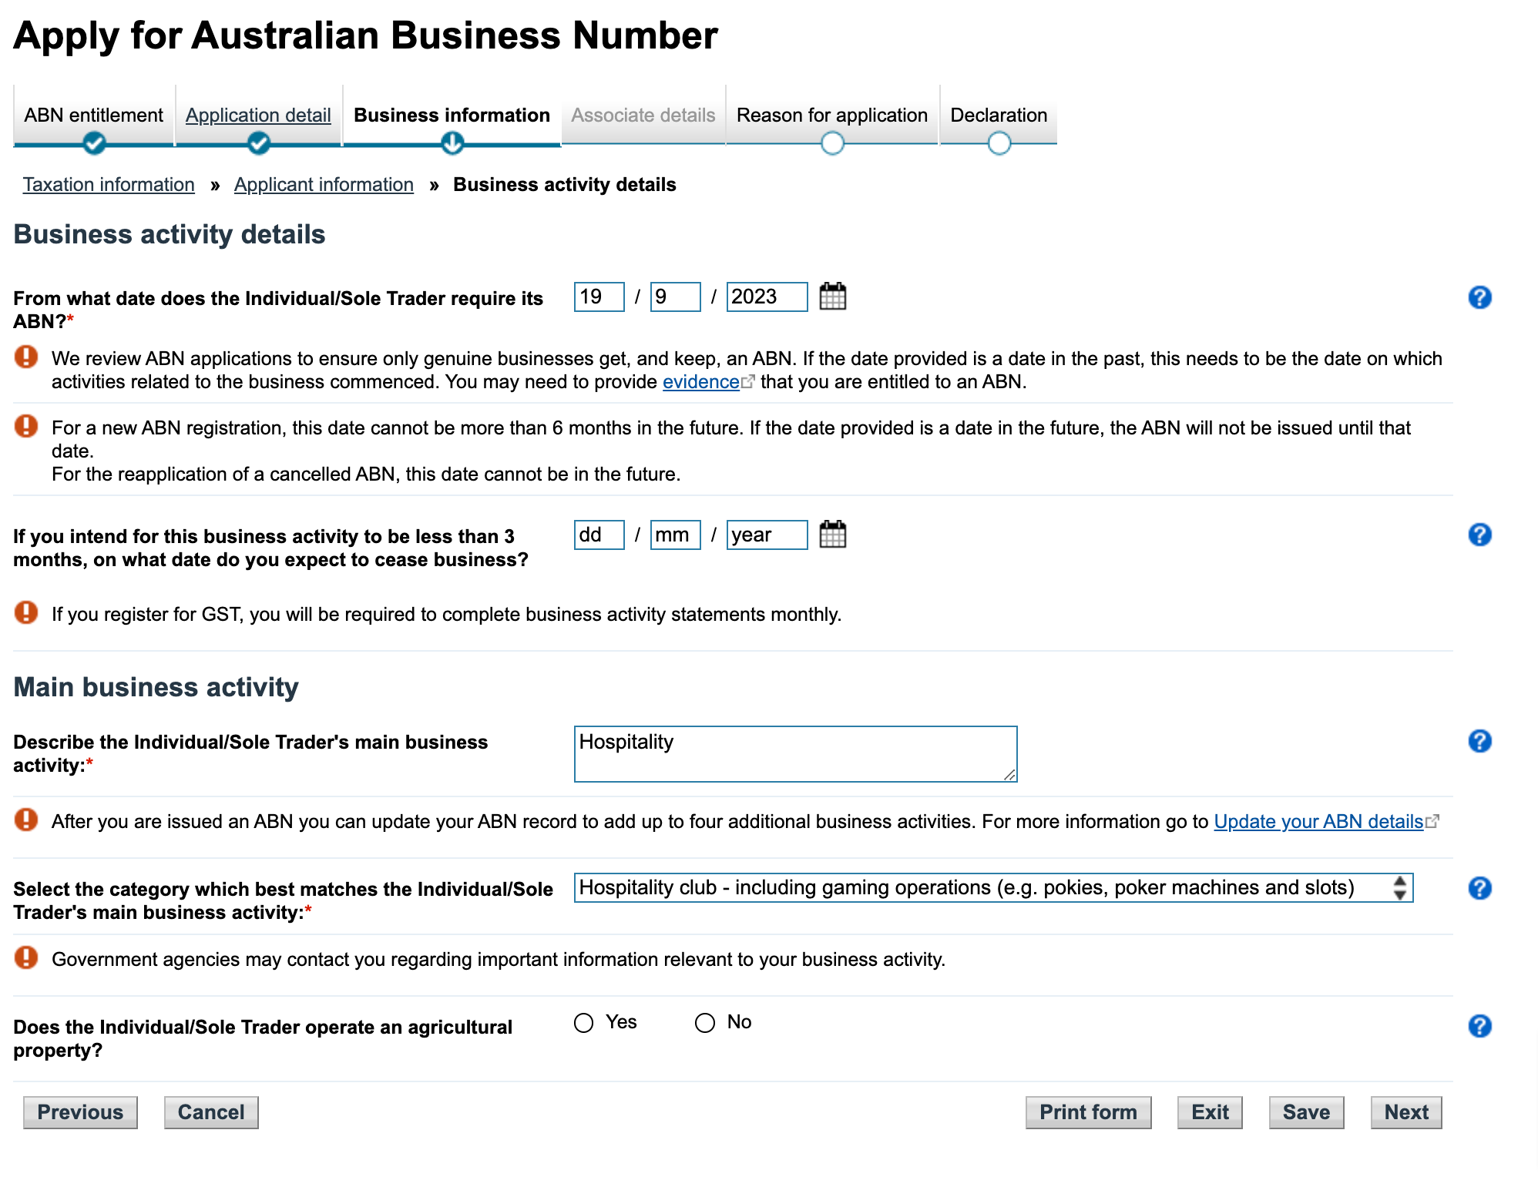Click help icon beside the ABN date question
The image size is (1538, 1197).
point(1480,297)
